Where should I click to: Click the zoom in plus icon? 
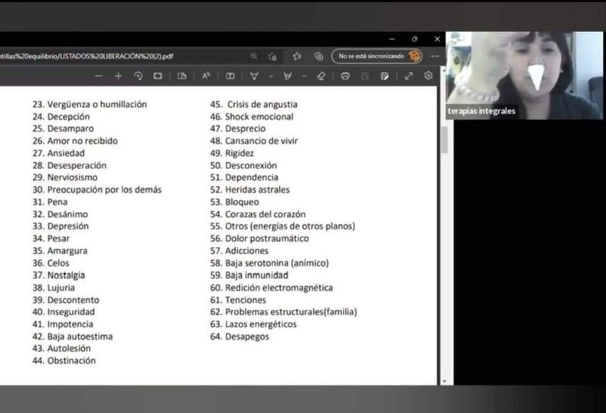(x=118, y=76)
